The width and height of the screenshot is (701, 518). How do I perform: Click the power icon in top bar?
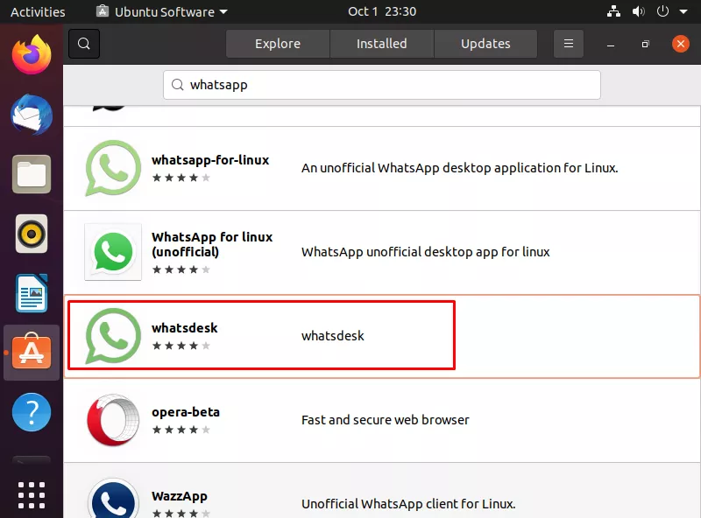(x=662, y=11)
